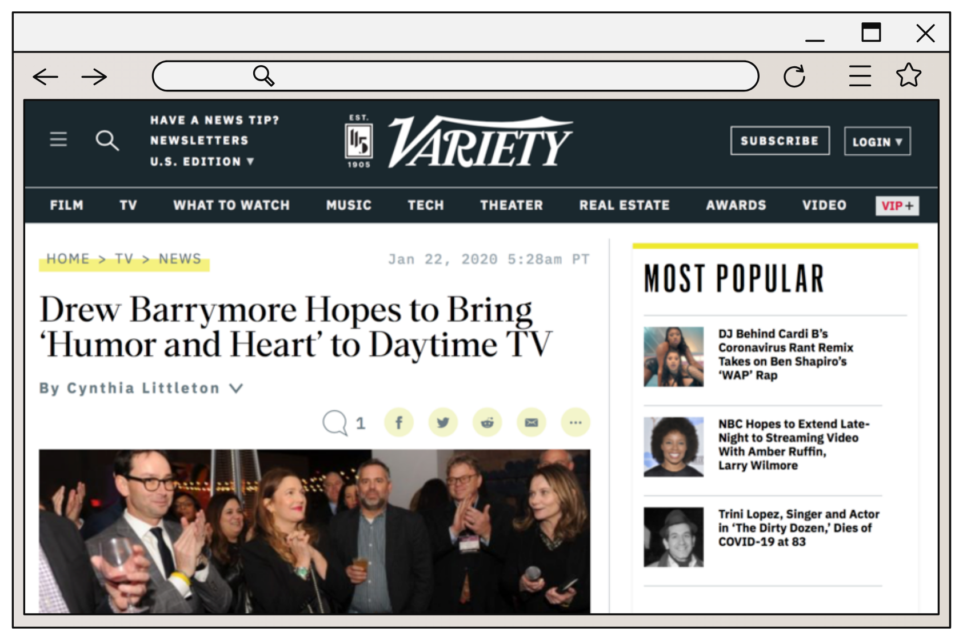Open the Trini Lopez thumbnail
The width and height of the screenshot is (963, 640).
[x=673, y=537]
